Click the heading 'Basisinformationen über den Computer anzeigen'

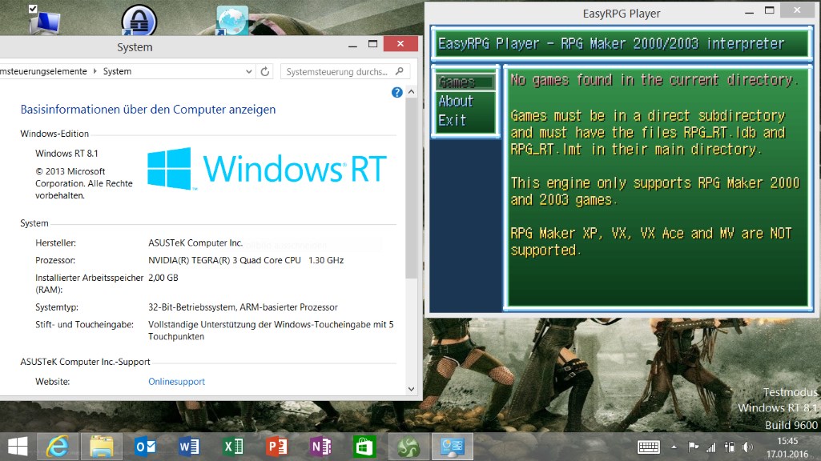coord(148,110)
